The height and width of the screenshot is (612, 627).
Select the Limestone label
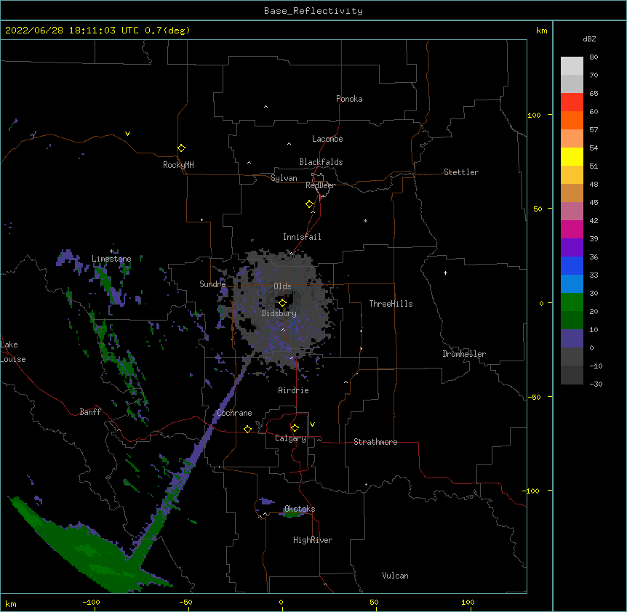111,259
